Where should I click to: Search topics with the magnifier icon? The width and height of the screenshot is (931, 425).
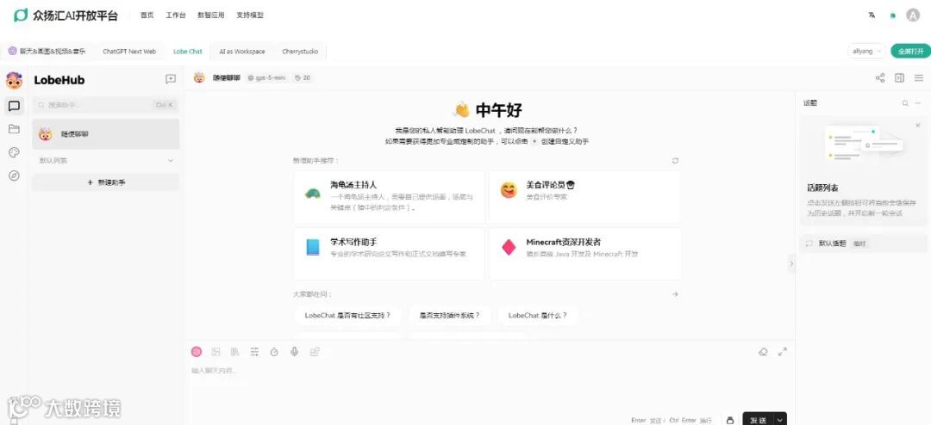click(905, 103)
